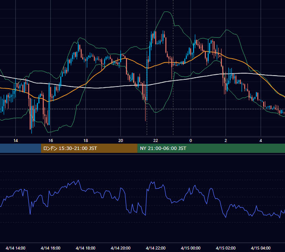The height and width of the screenshot is (252, 285).
Task: Click the 14 hour axis label
Action: [16, 141]
